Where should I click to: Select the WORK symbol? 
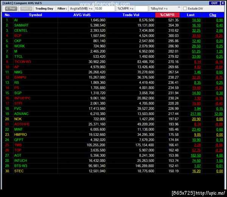coord(19,46)
